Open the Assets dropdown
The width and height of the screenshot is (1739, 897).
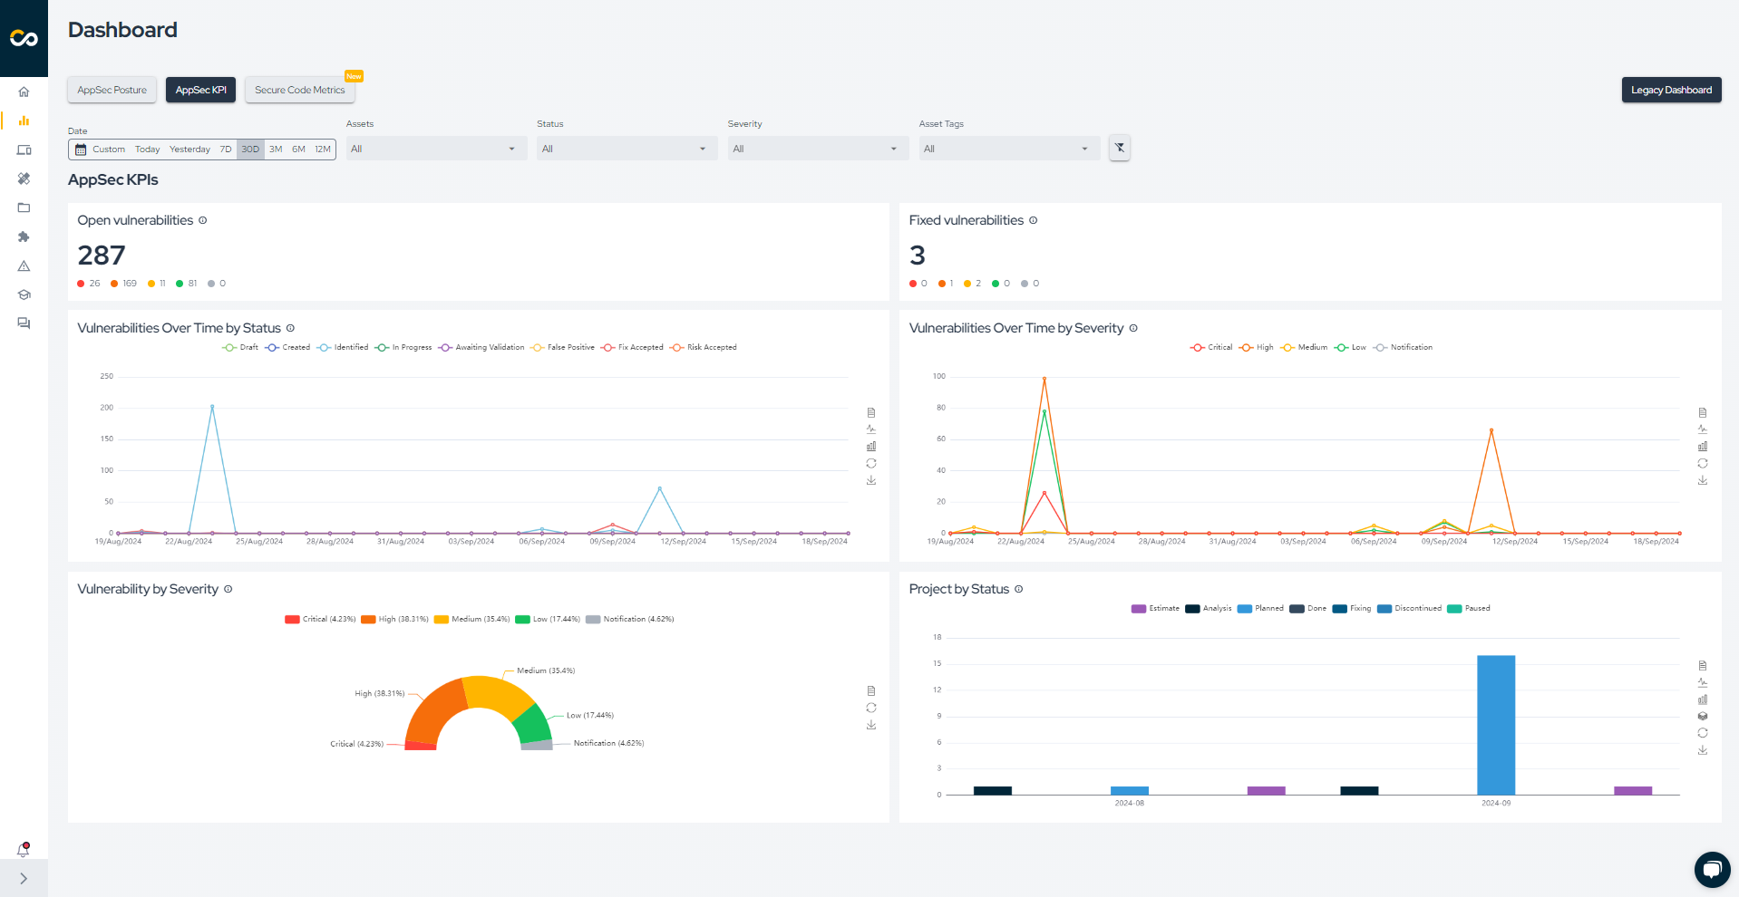(436, 149)
